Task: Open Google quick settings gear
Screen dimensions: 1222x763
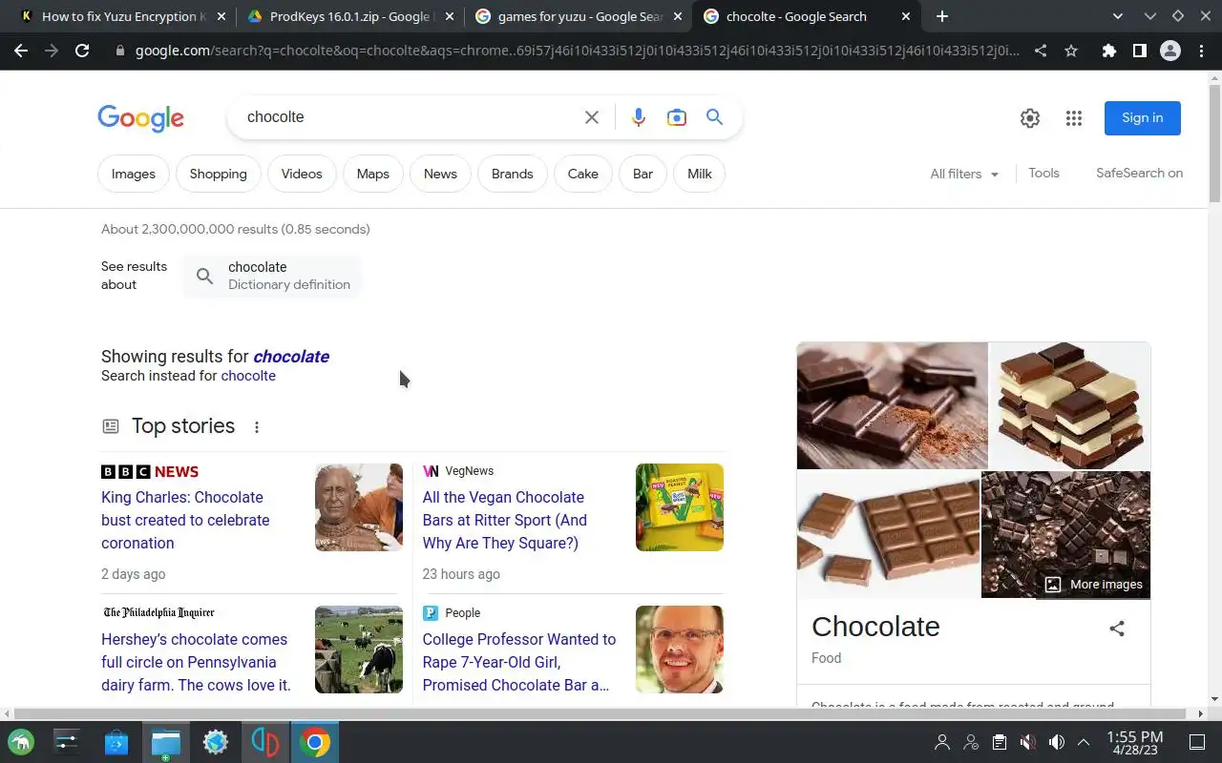Action: (1030, 118)
